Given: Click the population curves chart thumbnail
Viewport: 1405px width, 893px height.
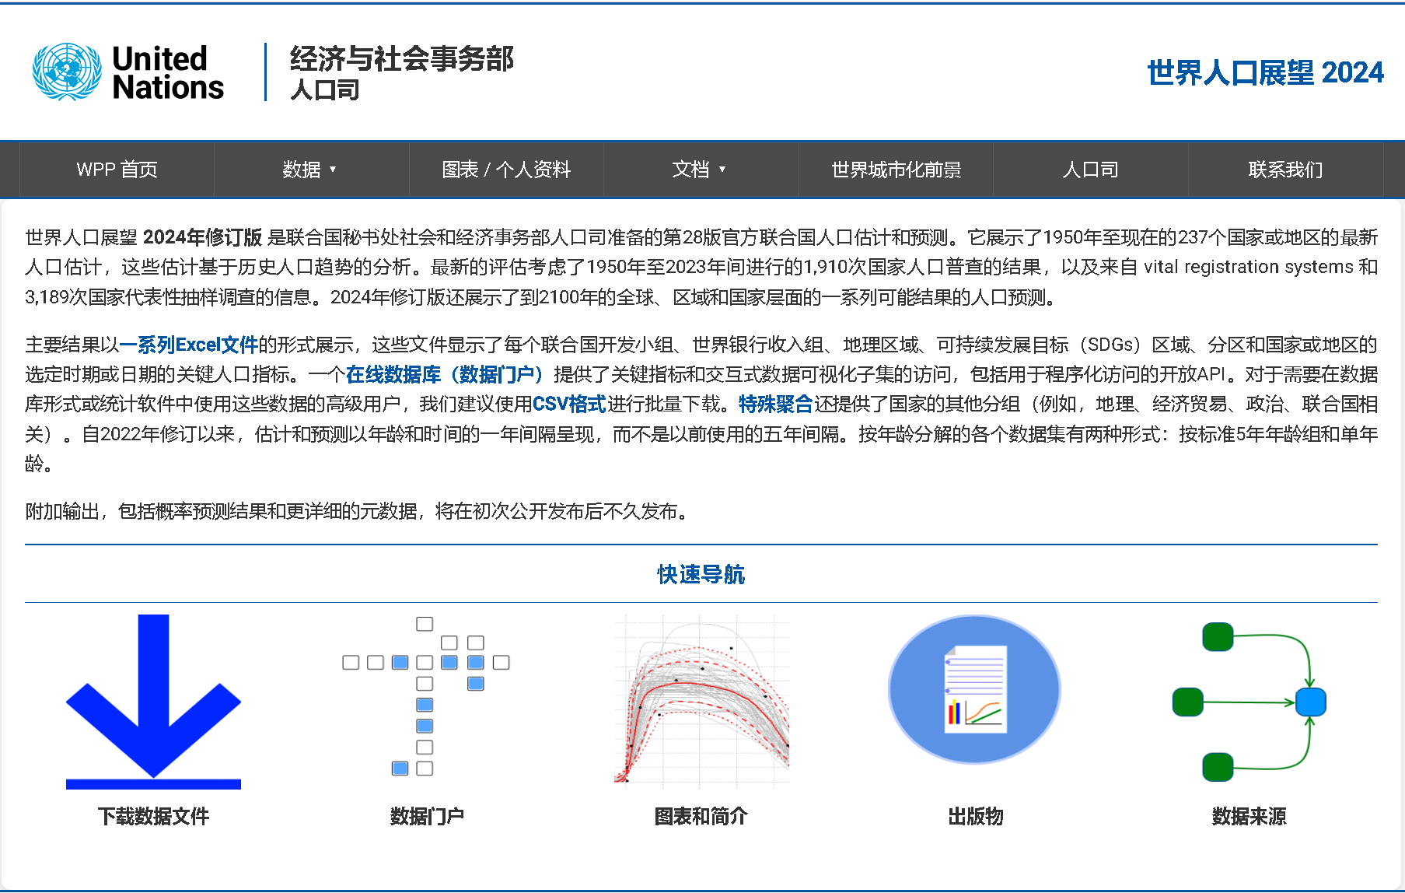Looking at the screenshot, I should tap(701, 699).
